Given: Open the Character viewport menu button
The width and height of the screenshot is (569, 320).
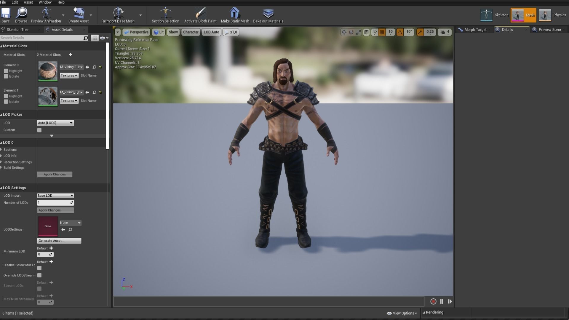Looking at the screenshot, I should 191,32.
